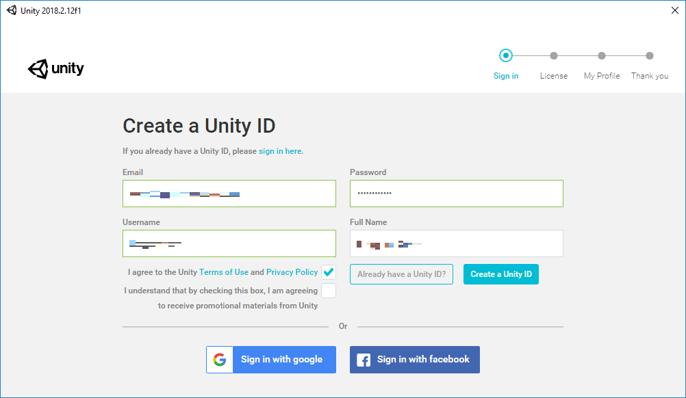686x398 pixels.
Task: Click the Unity cube logo
Action: click(x=39, y=69)
